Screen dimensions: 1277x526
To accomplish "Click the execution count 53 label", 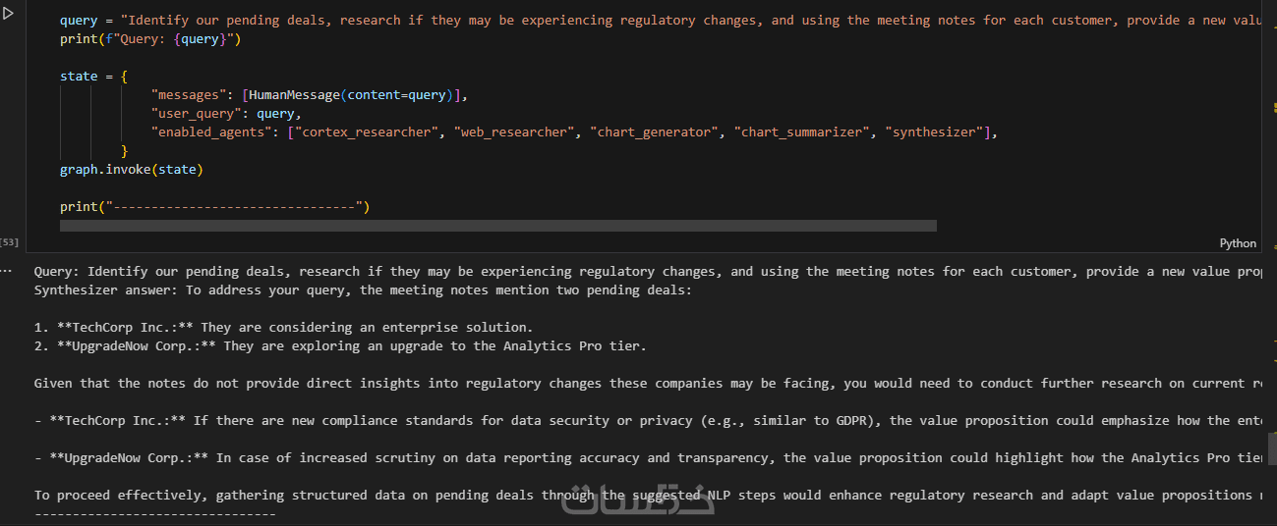I will click(10, 241).
